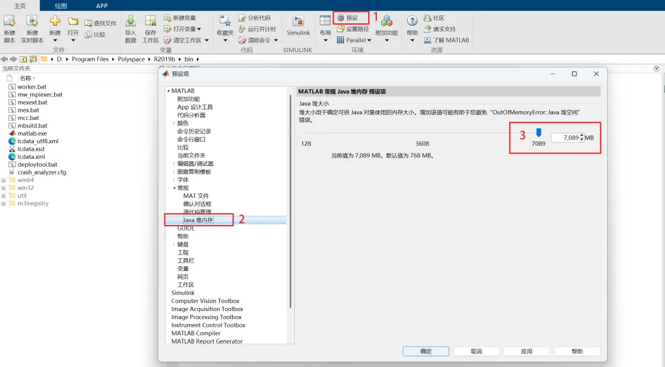Click the Save Workspace (保存工作区) icon
665x367 pixels.
point(150,21)
